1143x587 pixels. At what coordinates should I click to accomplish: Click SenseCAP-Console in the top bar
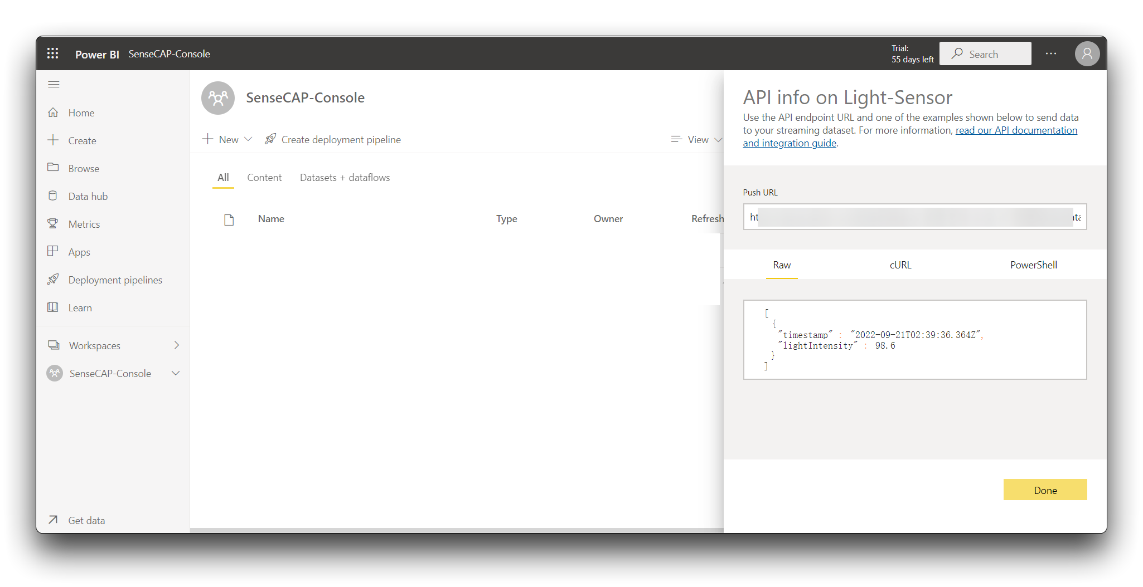(x=169, y=54)
